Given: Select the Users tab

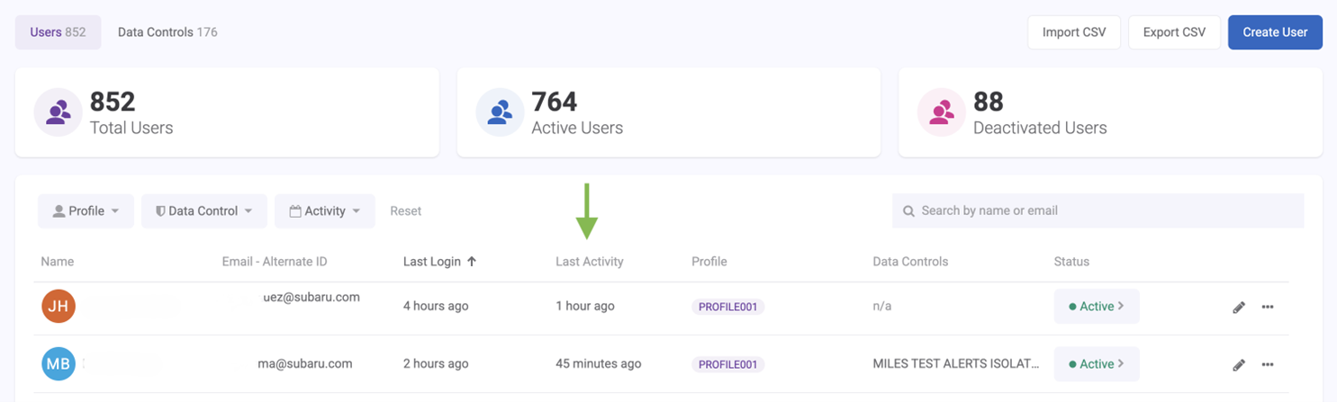Looking at the screenshot, I should (x=58, y=32).
